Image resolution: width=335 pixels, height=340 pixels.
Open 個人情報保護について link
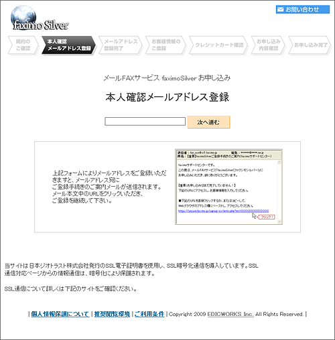point(60,314)
